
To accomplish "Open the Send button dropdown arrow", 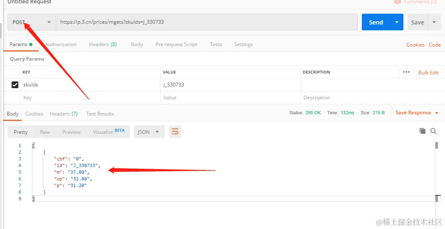I will click(397, 22).
